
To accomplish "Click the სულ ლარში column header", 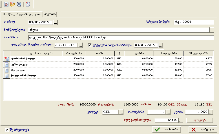I will [x=169, y=53].
